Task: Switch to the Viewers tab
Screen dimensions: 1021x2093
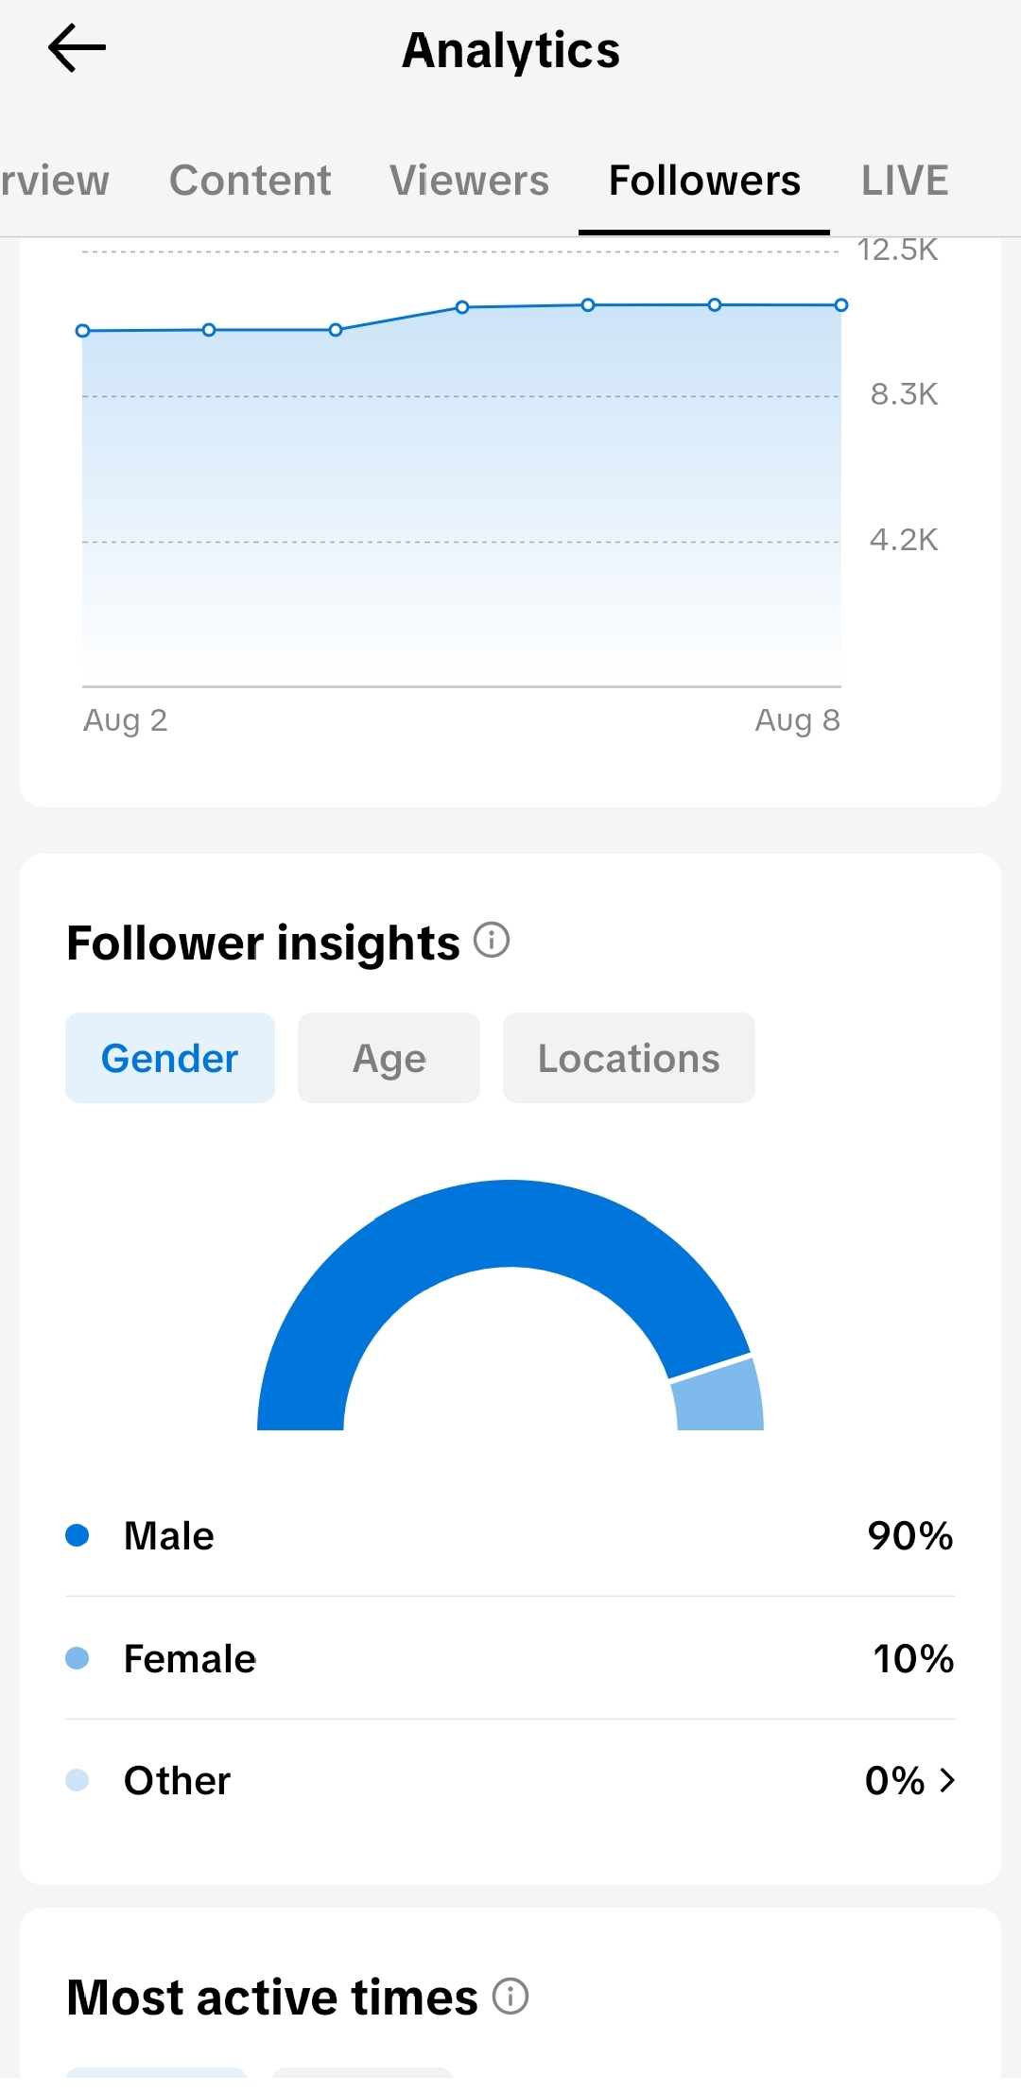Action: tap(469, 180)
